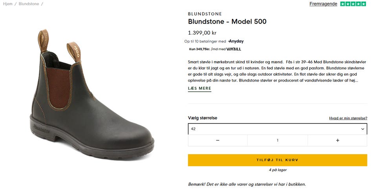Open the 'Vælg størrelse' size dropdown showing 42
The width and height of the screenshot is (377, 189).
click(275, 129)
